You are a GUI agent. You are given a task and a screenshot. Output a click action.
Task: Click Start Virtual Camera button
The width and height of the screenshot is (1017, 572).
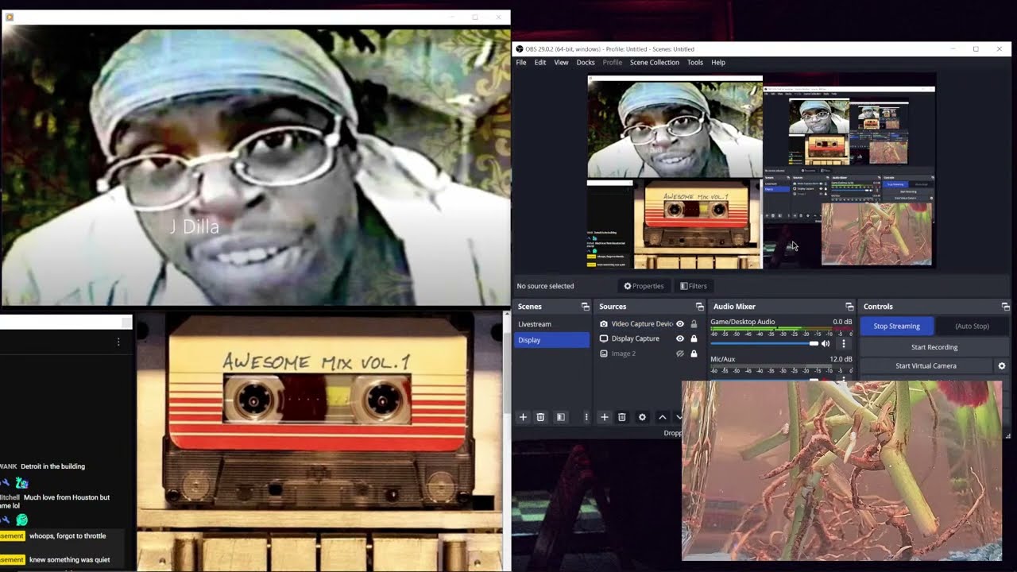(926, 366)
